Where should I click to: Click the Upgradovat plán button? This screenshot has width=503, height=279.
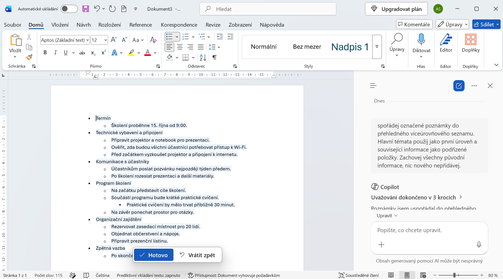click(x=396, y=9)
